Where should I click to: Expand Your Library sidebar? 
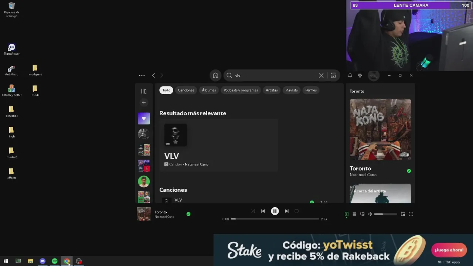144,91
